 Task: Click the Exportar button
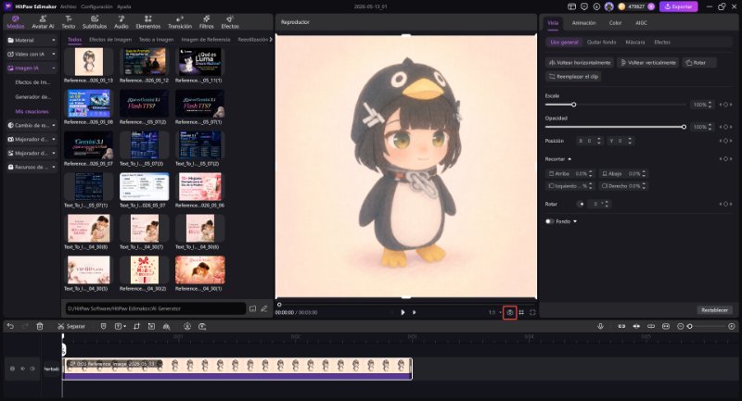678,6
